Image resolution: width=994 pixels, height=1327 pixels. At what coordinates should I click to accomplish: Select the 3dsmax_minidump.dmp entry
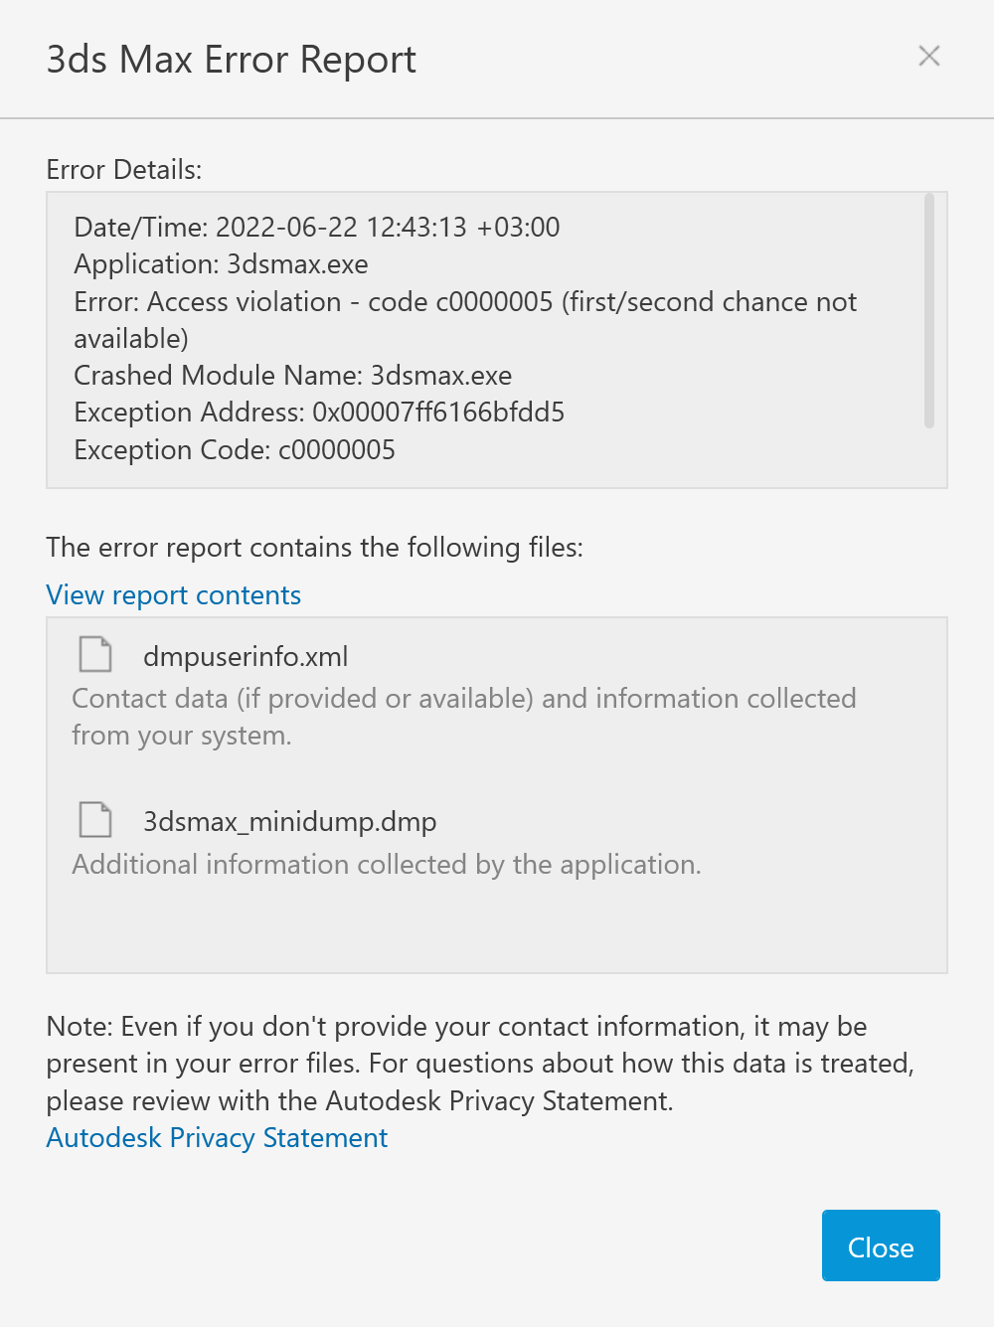[290, 821]
